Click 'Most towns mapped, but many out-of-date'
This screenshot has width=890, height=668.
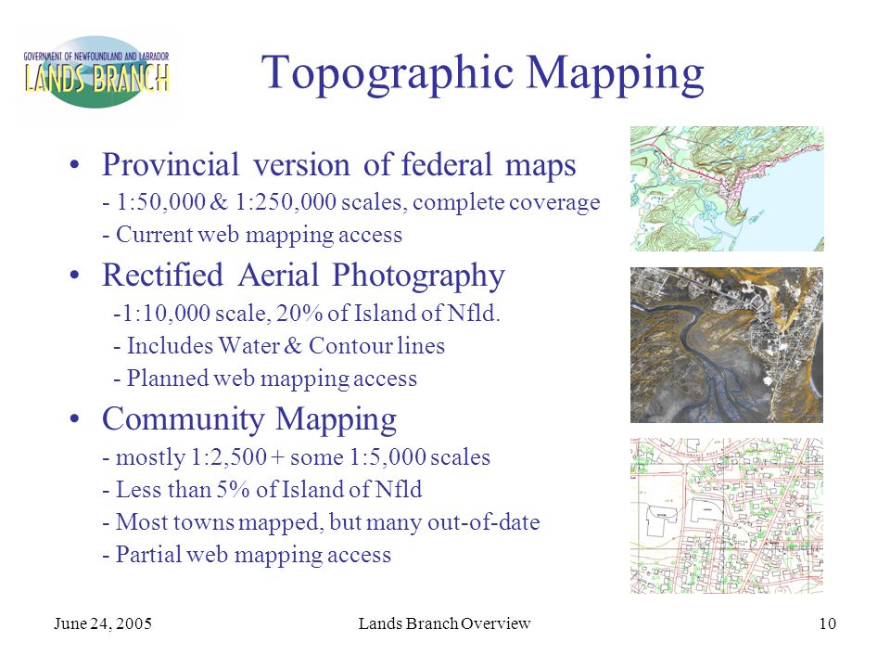pyautogui.click(x=321, y=522)
